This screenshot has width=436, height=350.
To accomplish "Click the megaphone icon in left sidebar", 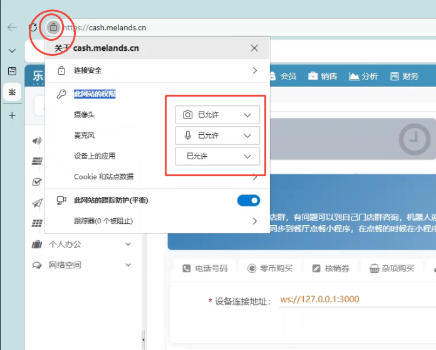I will coord(37,141).
